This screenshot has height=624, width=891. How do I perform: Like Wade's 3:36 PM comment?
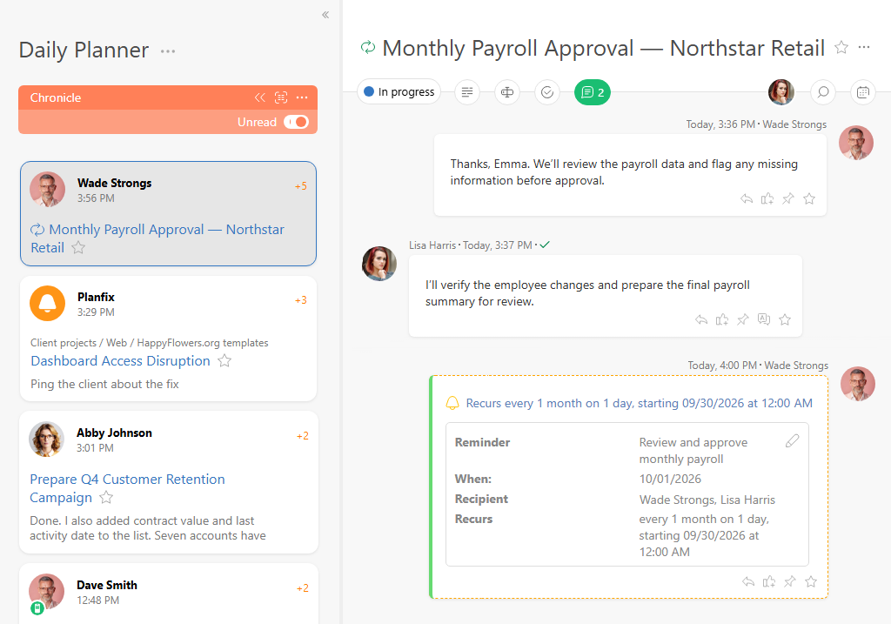pos(767,198)
